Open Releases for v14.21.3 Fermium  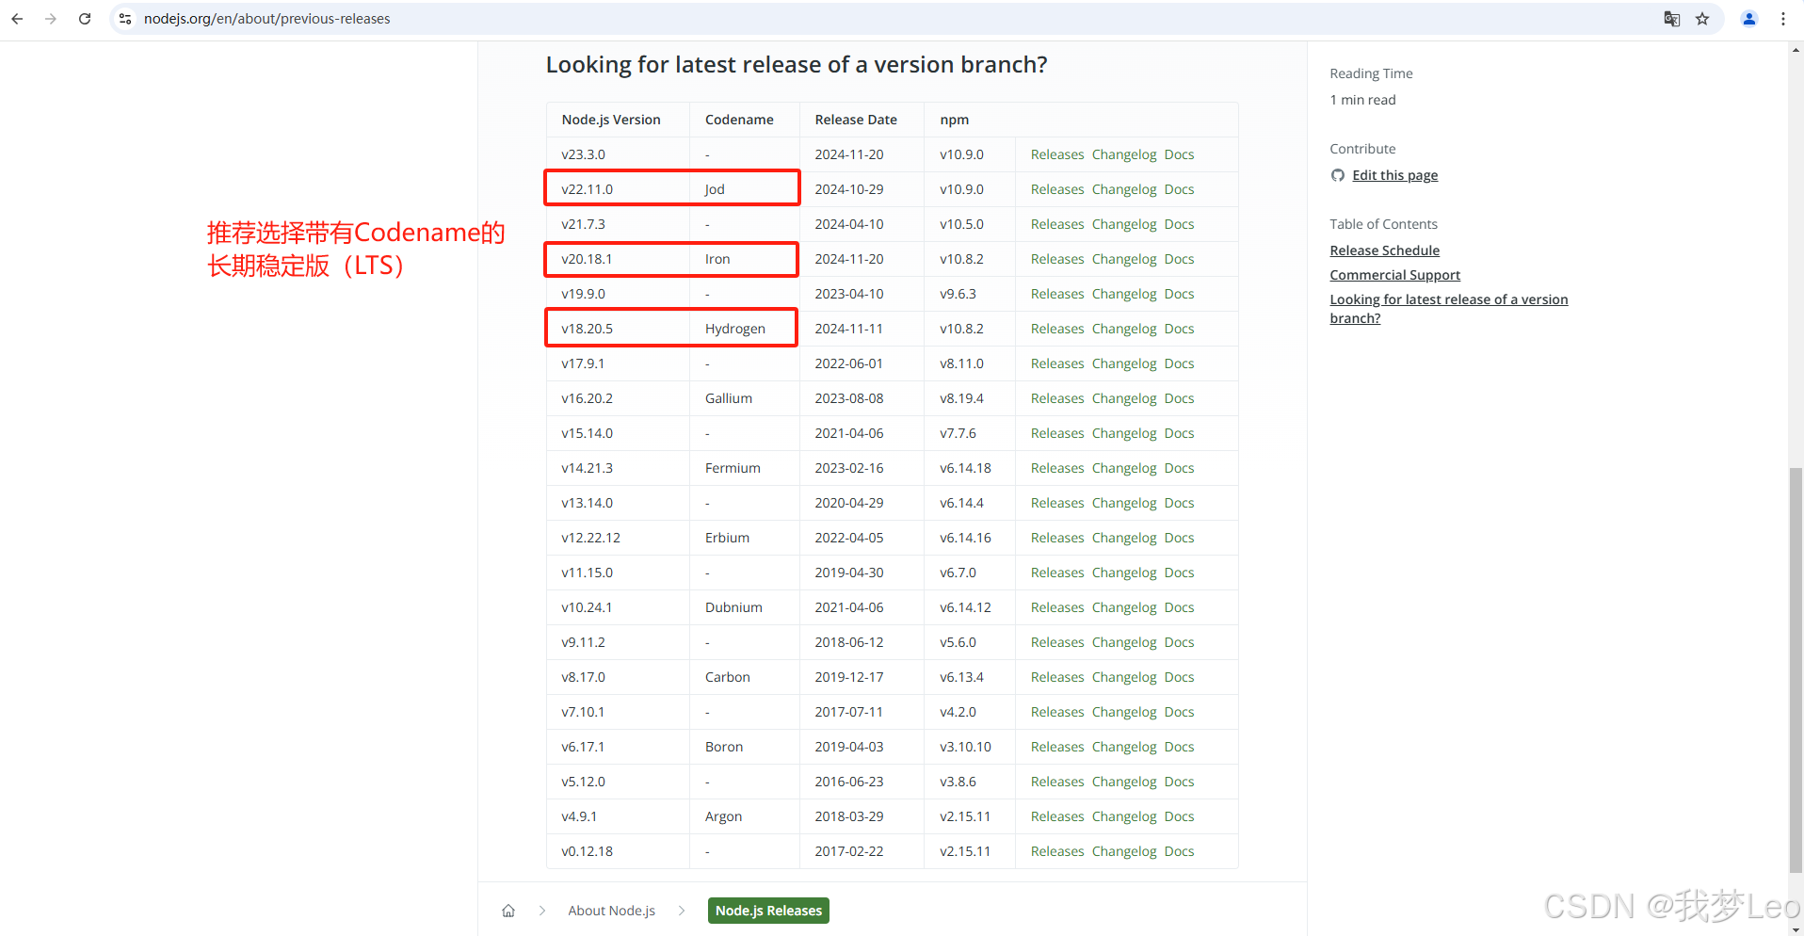pyautogui.click(x=1057, y=468)
